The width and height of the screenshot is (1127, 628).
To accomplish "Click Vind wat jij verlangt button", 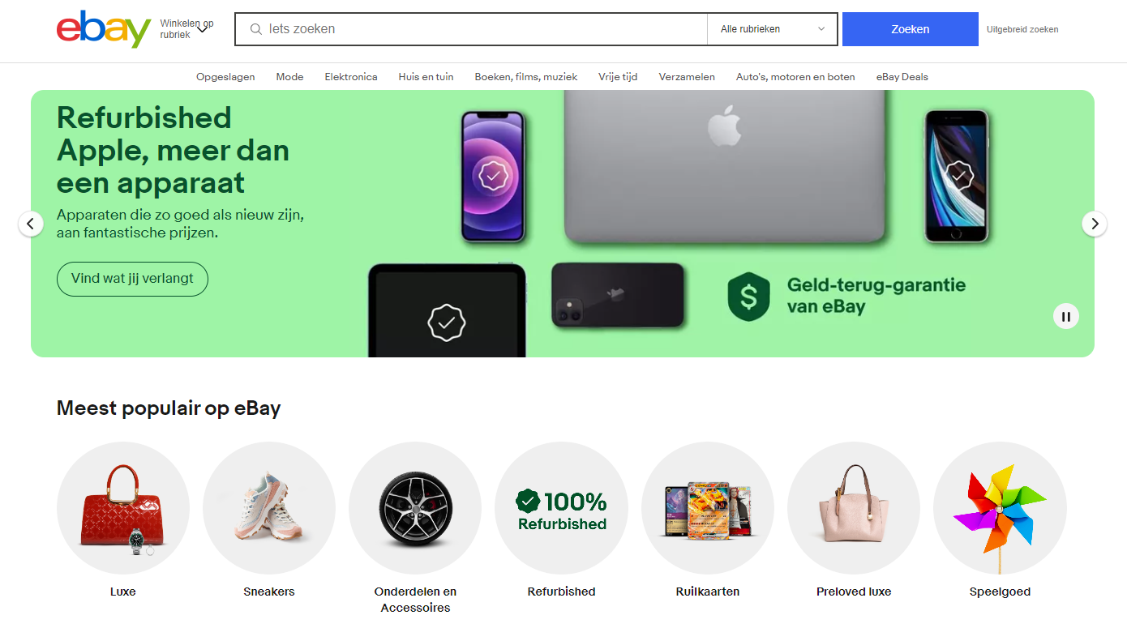I will pyautogui.click(x=132, y=279).
